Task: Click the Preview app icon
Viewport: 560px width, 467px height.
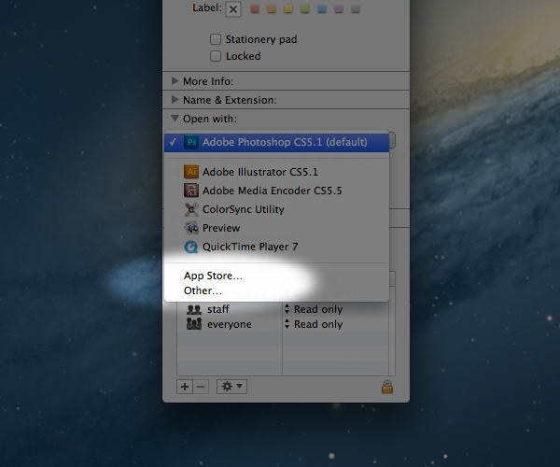Action: (x=191, y=228)
